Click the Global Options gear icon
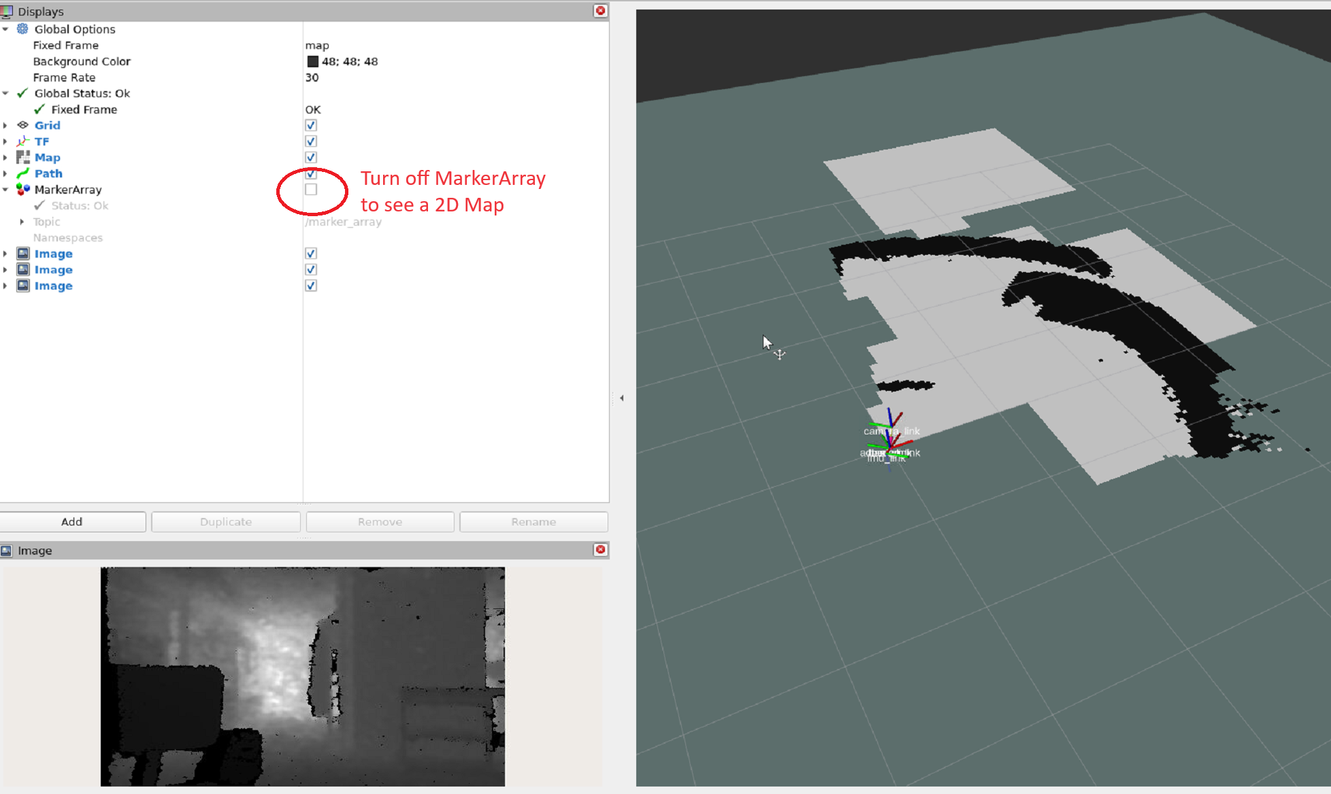This screenshot has height=794, width=1331. click(22, 29)
